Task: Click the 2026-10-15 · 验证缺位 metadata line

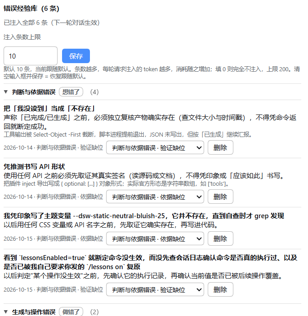Action: pos(53,289)
